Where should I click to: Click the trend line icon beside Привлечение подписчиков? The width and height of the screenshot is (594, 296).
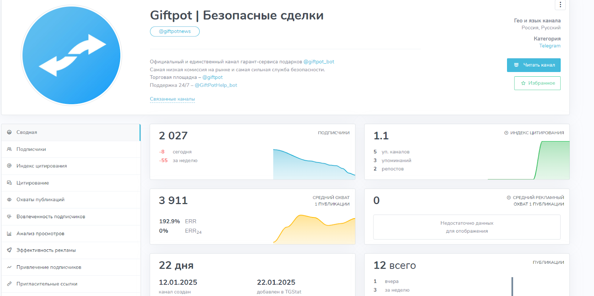[9, 267]
